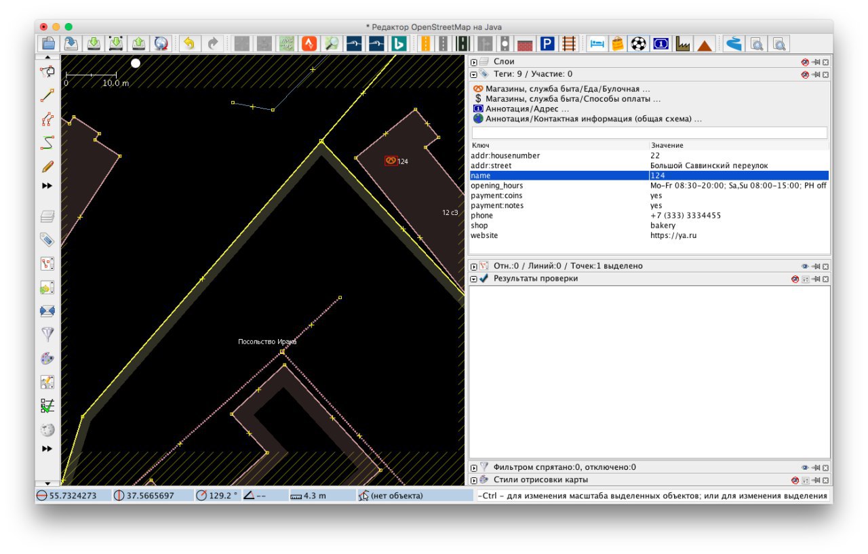Select the pencil fast draw tool
Screen dimensions: 868x554
click(47, 166)
